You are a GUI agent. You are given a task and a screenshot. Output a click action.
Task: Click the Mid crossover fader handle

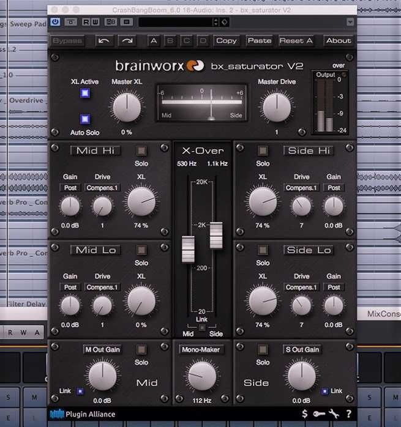point(188,249)
